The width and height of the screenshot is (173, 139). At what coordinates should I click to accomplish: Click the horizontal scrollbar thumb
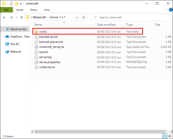(100, 131)
